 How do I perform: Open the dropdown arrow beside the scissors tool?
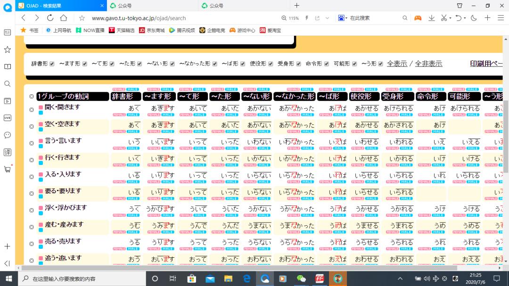tap(451, 17)
